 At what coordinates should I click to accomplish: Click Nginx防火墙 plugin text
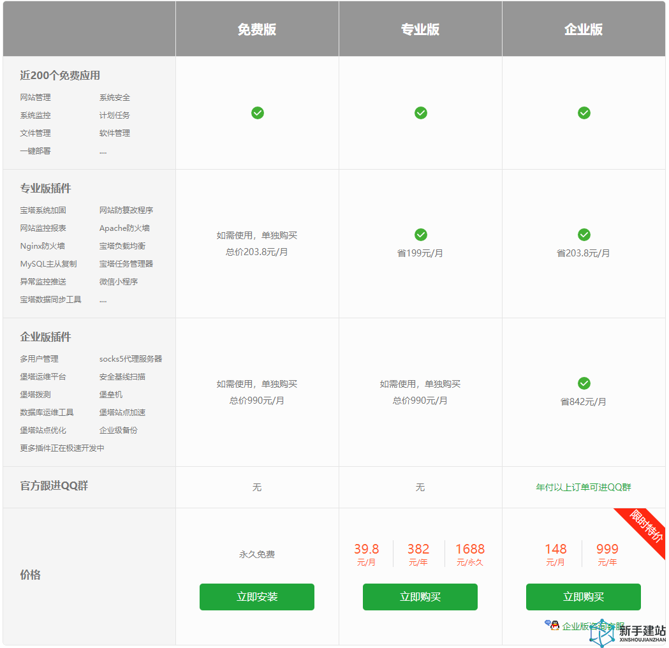(x=43, y=246)
